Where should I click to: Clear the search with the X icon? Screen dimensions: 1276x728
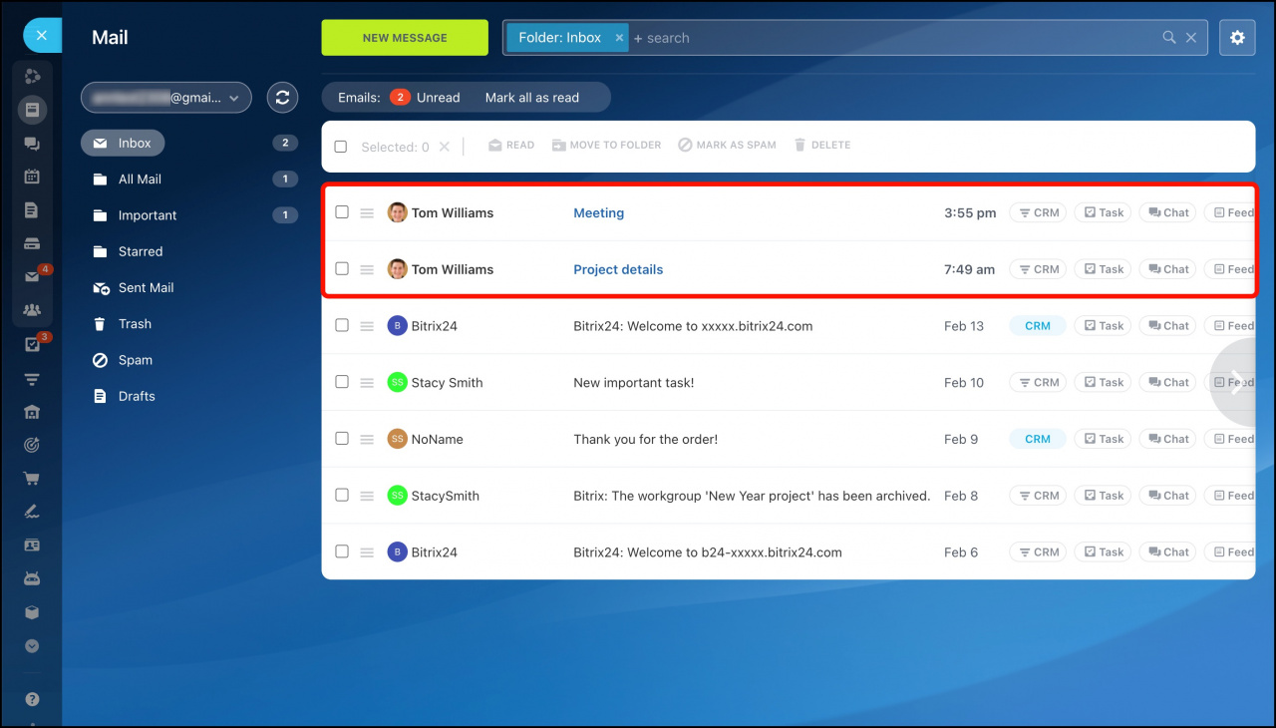coord(1191,38)
